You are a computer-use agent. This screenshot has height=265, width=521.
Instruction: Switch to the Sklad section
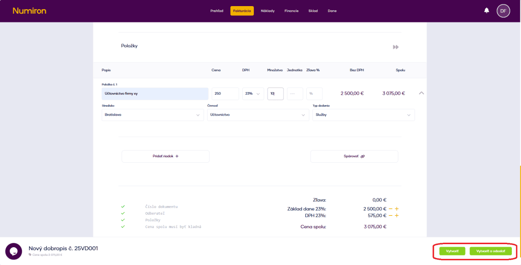pos(313,11)
